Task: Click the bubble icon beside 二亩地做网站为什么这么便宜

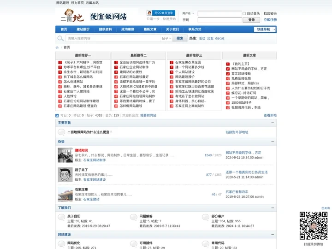Action: pyautogui.click(x=61, y=132)
